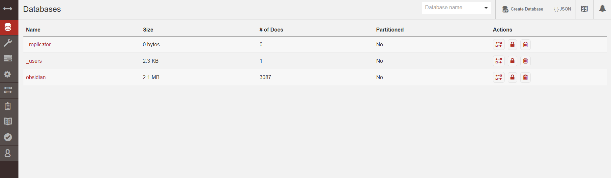Image resolution: width=611 pixels, height=178 pixels.
Task: Open the user account icon in sidebar
Action: 8,153
